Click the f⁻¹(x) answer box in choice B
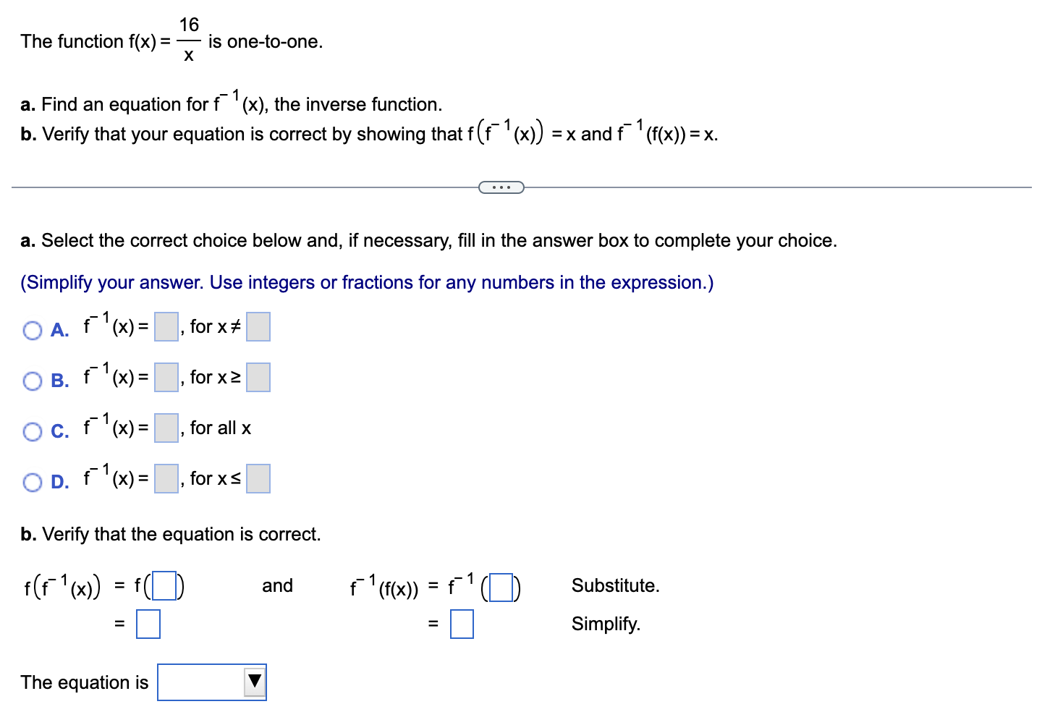The image size is (1042, 725). point(165,377)
